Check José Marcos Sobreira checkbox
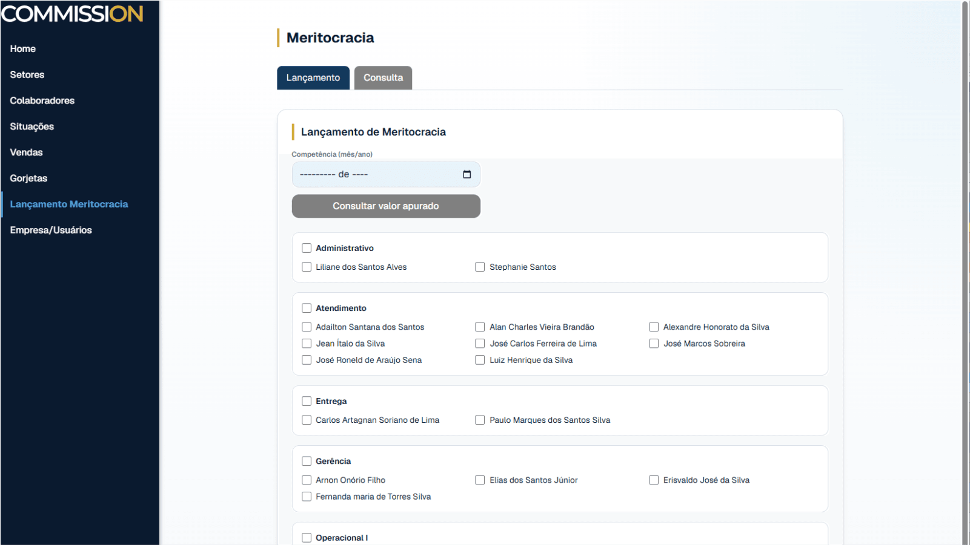This screenshot has height=545, width=970. 654,344
